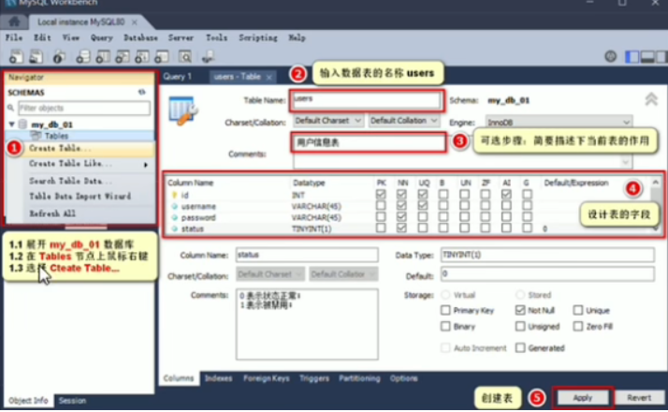Click the reconnect to DBMS toolbar icon

point(208,56)
